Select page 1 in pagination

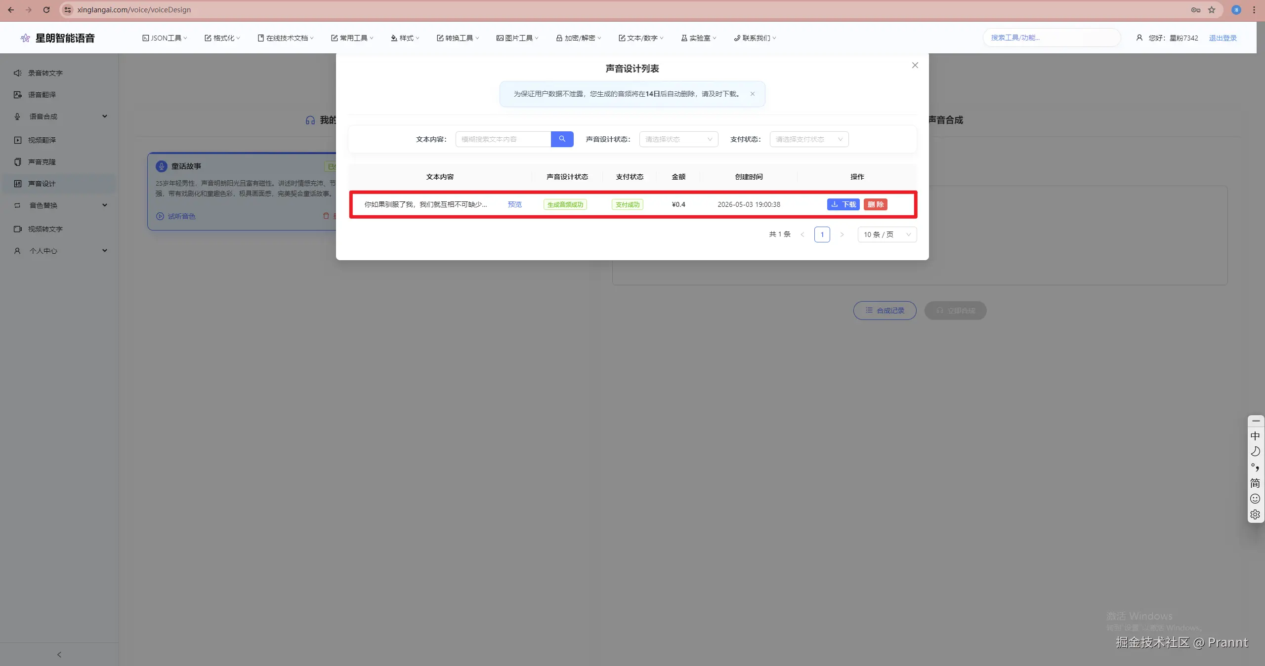point(822,235)
